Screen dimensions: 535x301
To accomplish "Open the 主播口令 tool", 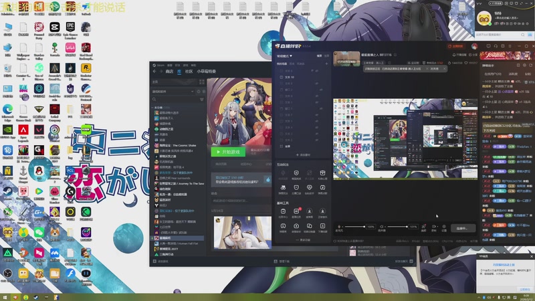I will (x=296, y=189).
